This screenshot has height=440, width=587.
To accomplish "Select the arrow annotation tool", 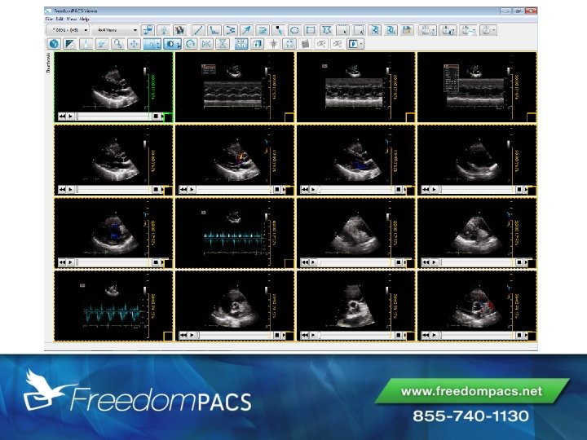I will (246, 30).
